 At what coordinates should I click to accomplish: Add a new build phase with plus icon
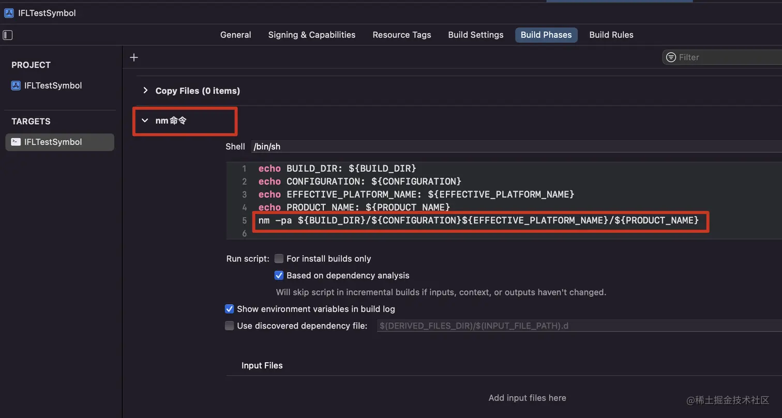134,57
